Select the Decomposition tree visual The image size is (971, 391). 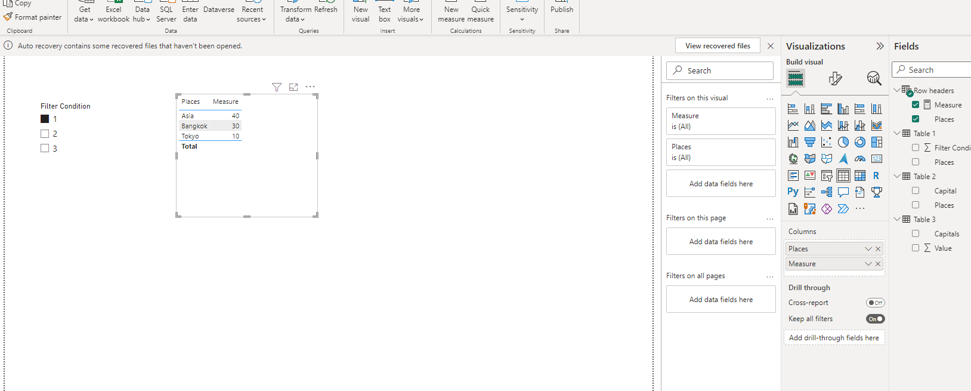coord(826,192)
